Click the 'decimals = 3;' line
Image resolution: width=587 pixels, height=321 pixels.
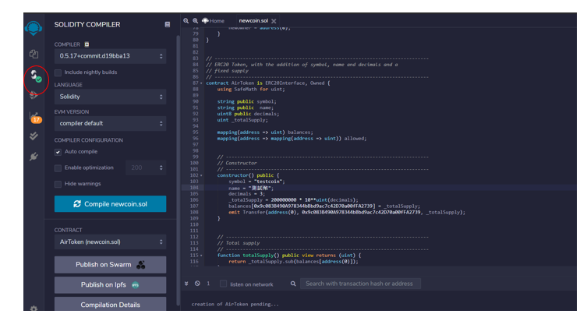click(246, 194)
